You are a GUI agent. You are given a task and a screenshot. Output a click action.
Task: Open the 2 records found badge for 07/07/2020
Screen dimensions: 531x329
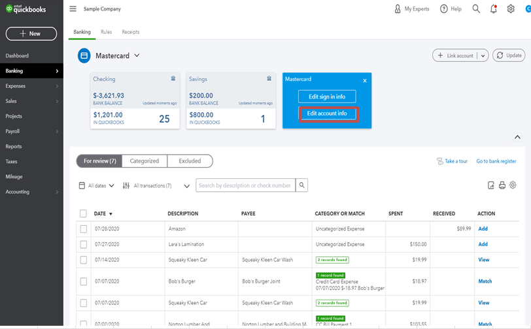(332, 303)
